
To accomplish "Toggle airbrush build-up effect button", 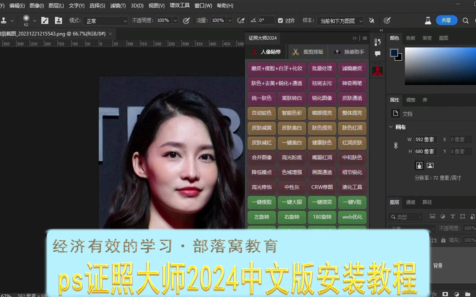I will click(241, 21).
